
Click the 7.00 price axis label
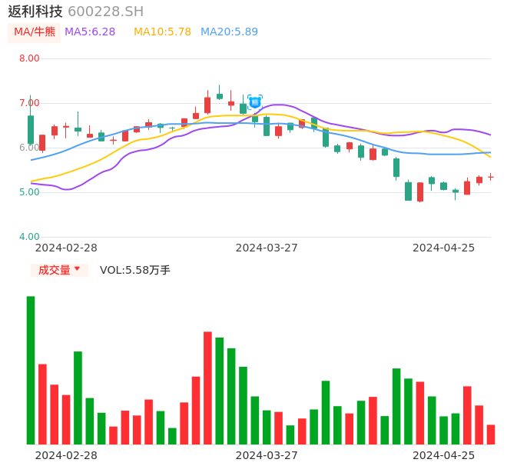point(29,103)
